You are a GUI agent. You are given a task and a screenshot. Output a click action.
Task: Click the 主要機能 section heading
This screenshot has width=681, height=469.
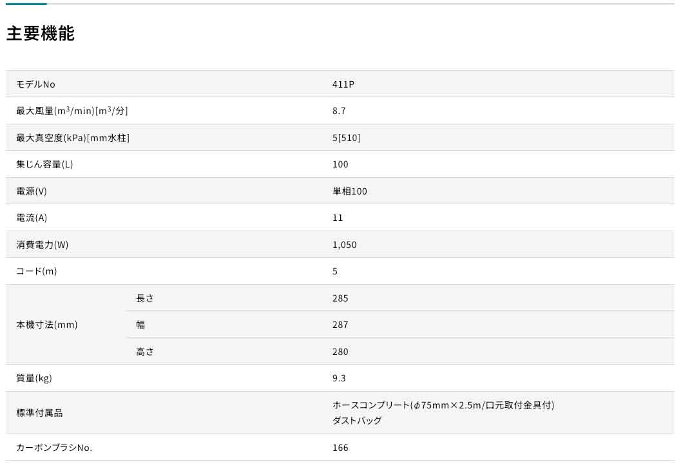41,33
